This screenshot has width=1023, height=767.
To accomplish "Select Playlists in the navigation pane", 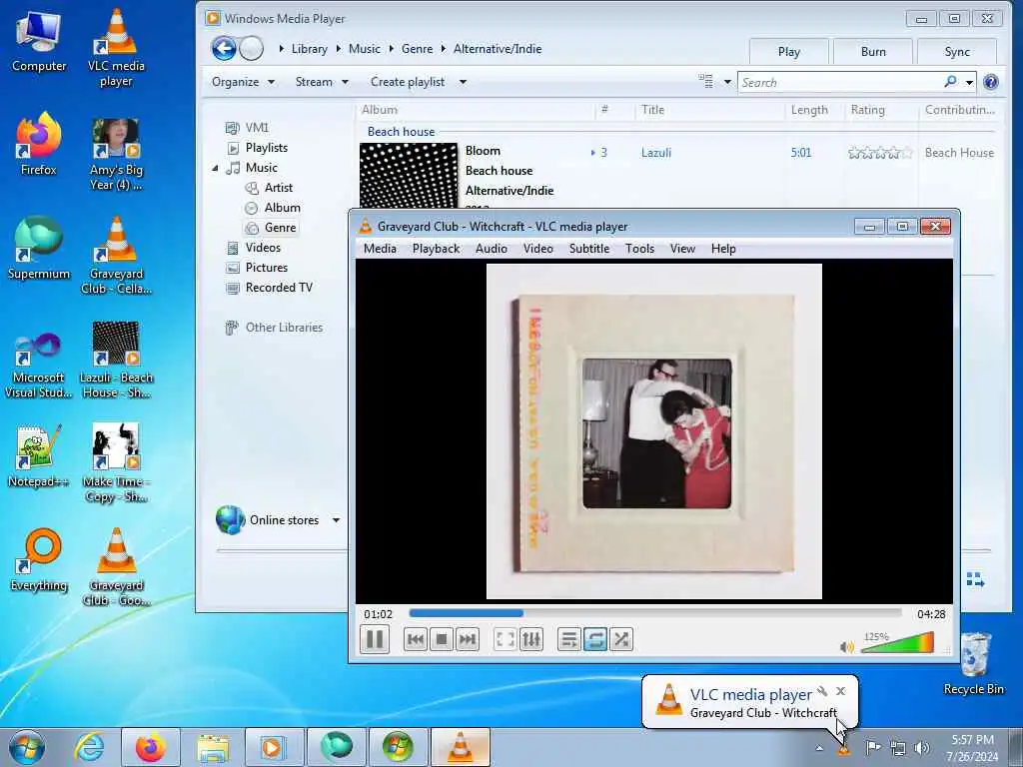I will pyautogui.click(x=266, y=148).
